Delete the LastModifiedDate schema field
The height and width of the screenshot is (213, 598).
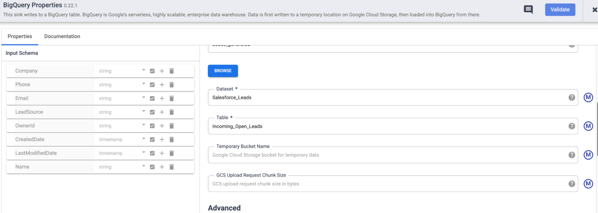coord(172,153)
